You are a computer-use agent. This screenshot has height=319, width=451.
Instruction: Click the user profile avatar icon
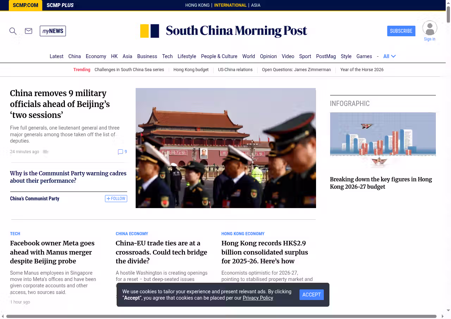tap(430, 28)
